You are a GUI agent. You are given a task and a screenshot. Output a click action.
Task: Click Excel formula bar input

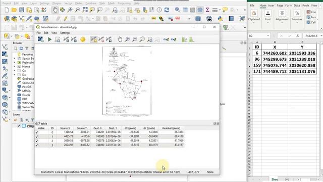pyautogui.click(x=311, y=36)
